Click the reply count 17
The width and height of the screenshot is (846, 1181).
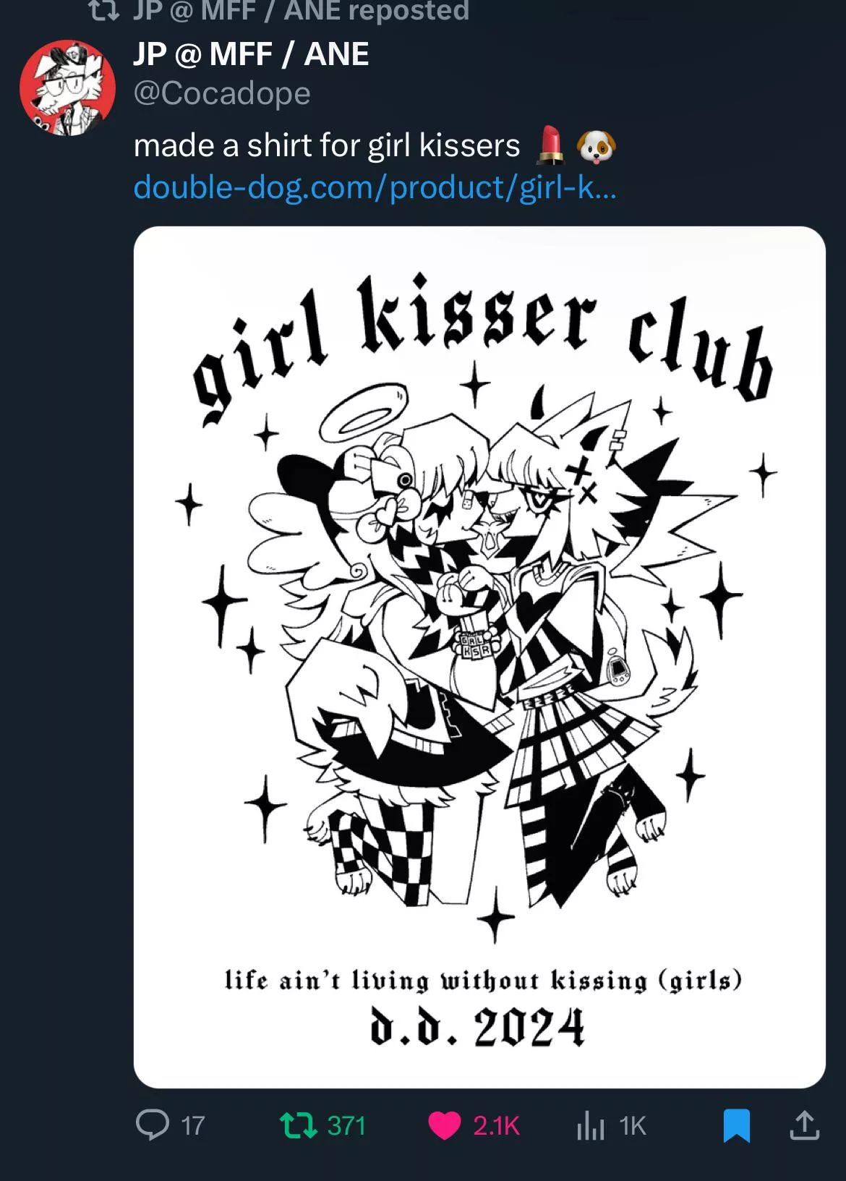click(x=192, y=1126)
